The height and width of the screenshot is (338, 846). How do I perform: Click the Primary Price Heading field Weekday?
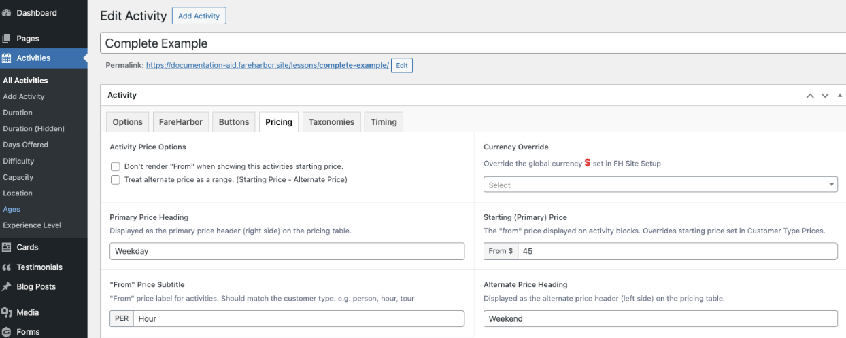pos(287,251)
